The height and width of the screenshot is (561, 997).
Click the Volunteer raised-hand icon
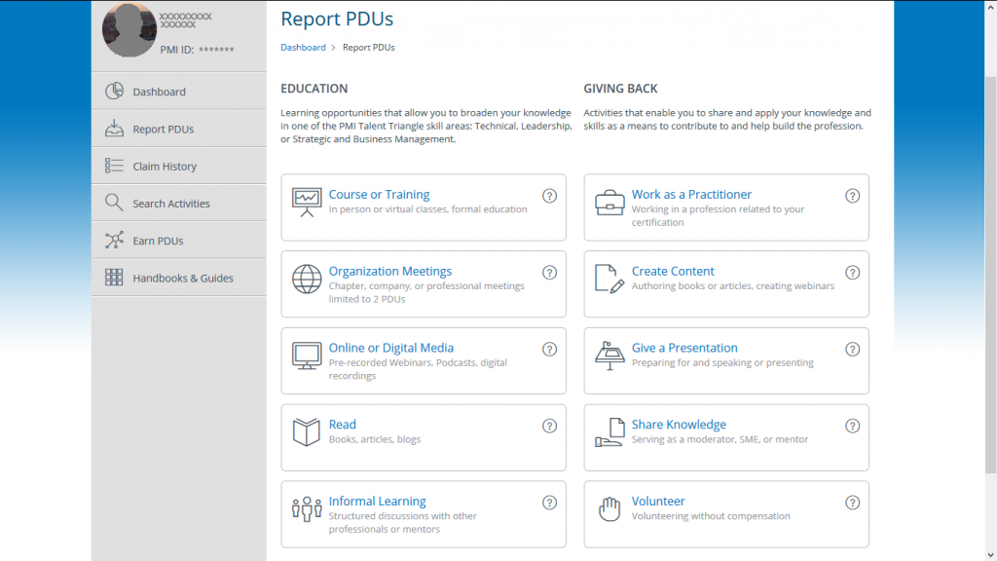coord(609,508)
